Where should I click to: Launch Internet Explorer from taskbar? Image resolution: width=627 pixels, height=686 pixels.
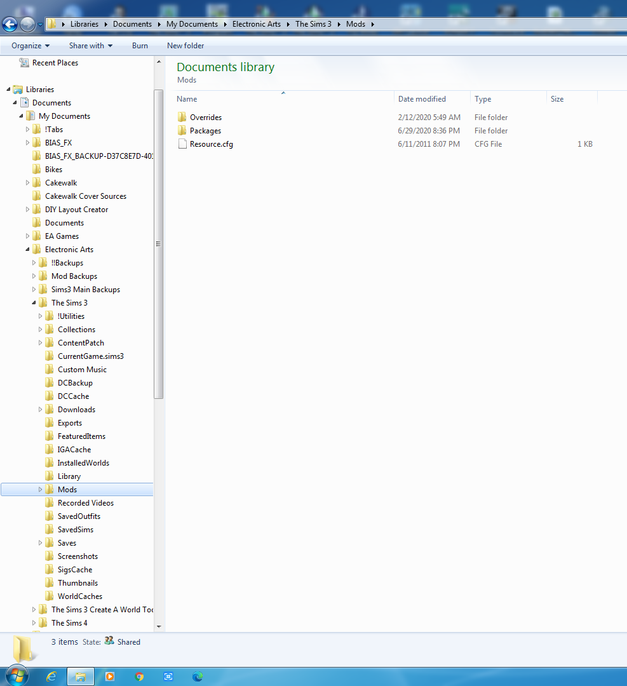[51, 677]
